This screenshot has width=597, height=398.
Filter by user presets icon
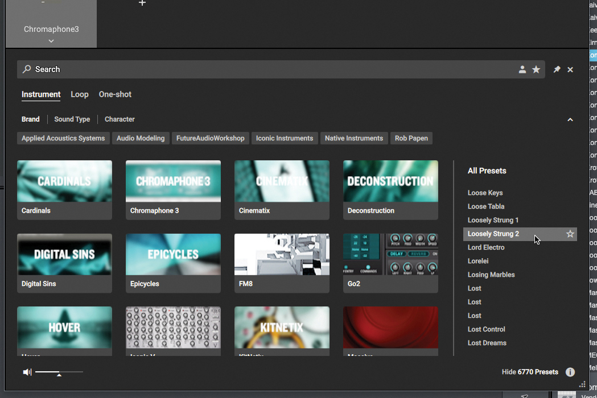pos(522,69)
